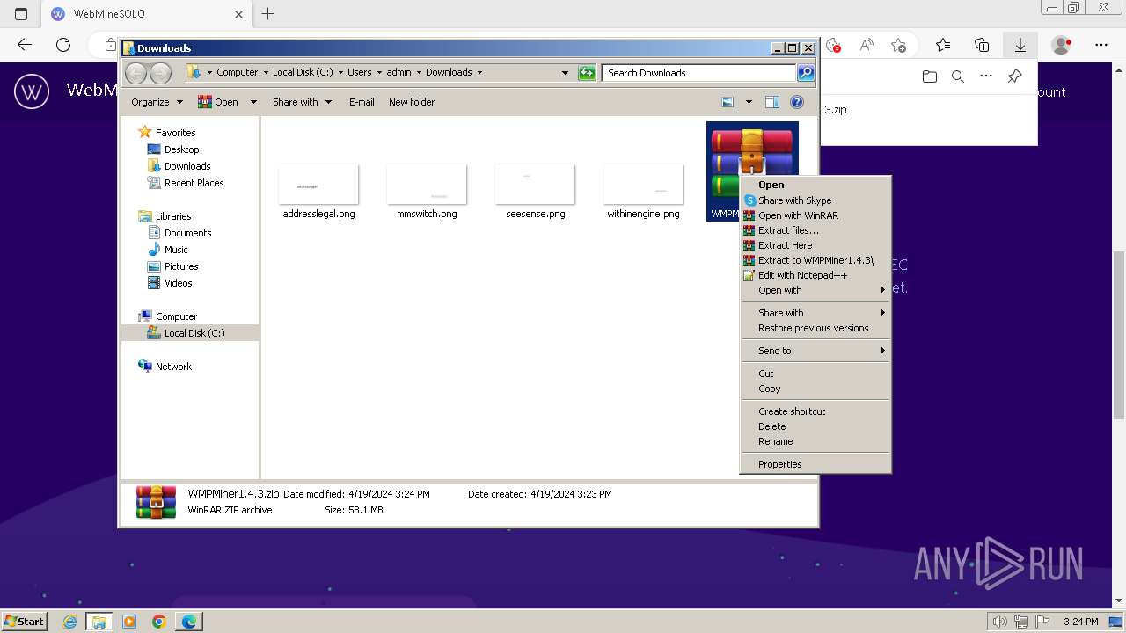The height and width of the screenshot is (633, 1126).
Task: Refresh the Downloads folder view
Action: click(x=587, y=73)
